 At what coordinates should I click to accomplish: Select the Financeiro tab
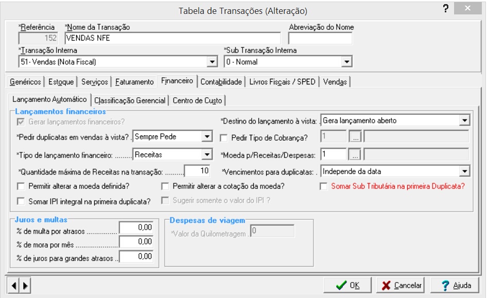177,81
